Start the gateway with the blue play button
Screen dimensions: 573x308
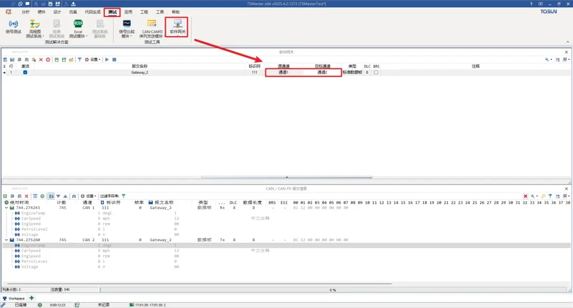(x=107, y=59)
